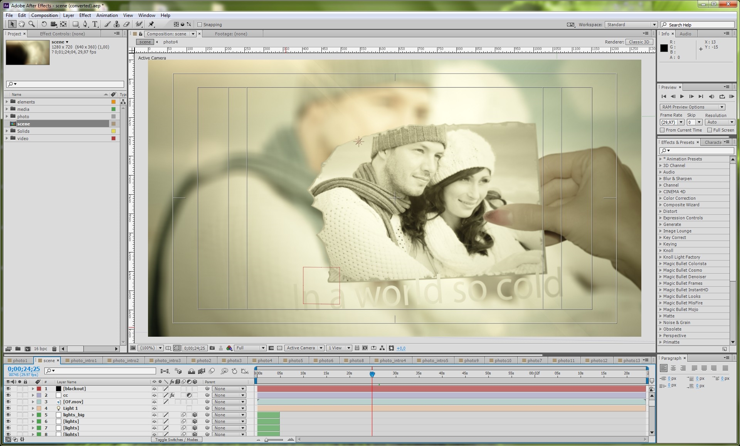This screenshot has width=740, height=446.
Task: Open the Composition menu
Action: pyautogui.click(x=44, y=15)
